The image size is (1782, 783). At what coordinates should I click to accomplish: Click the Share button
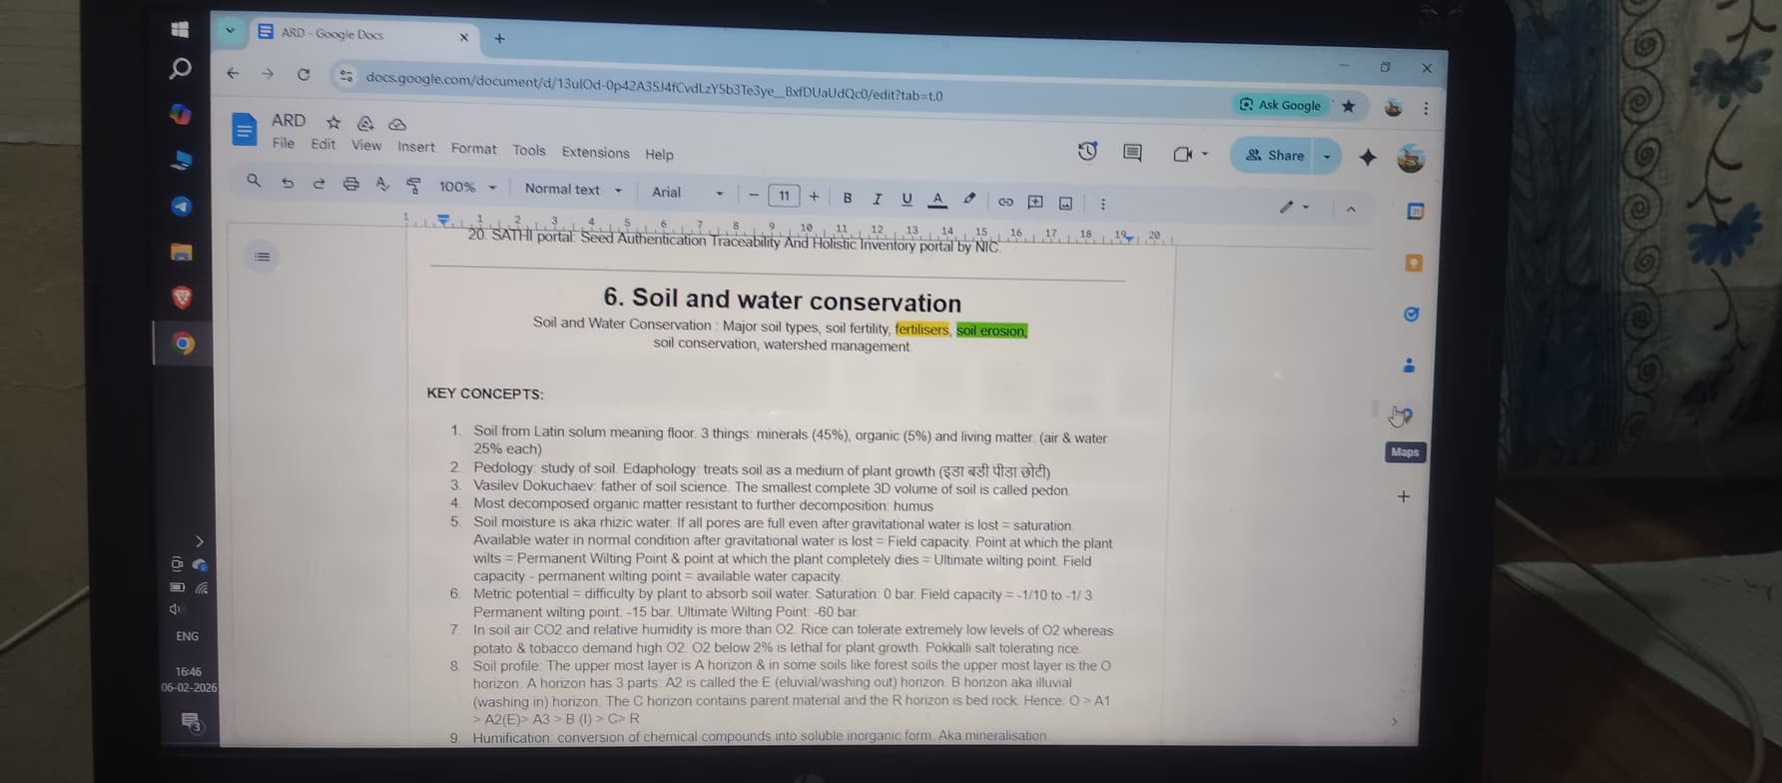(1275, 155)
